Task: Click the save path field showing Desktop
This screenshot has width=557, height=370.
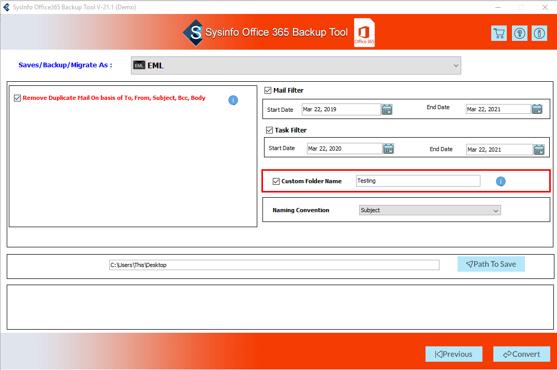Action: point(274,265)
